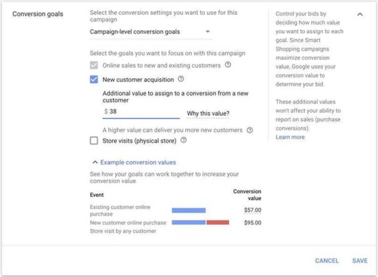Click the $57.00 conversion value
The width and height of the screenshot is (378, 277).
(x=252, y=210)
